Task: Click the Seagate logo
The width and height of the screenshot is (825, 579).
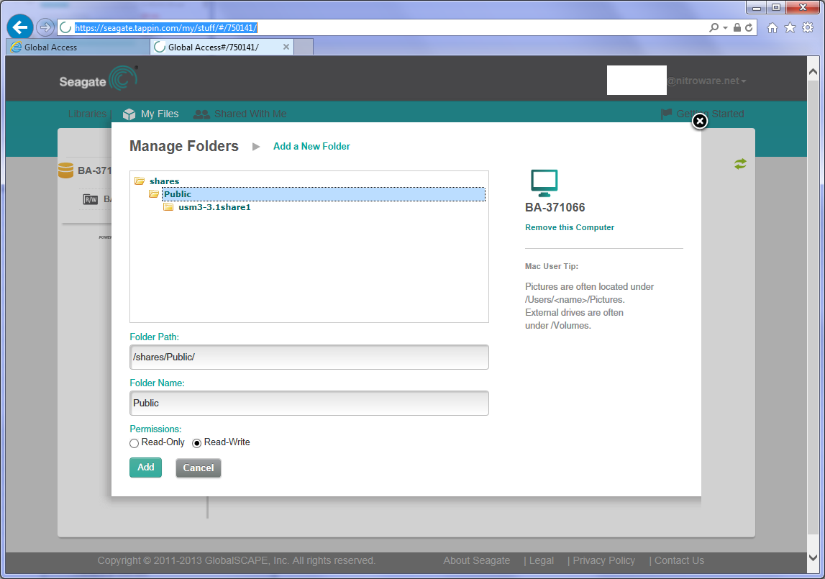Action: coord(98,81)
